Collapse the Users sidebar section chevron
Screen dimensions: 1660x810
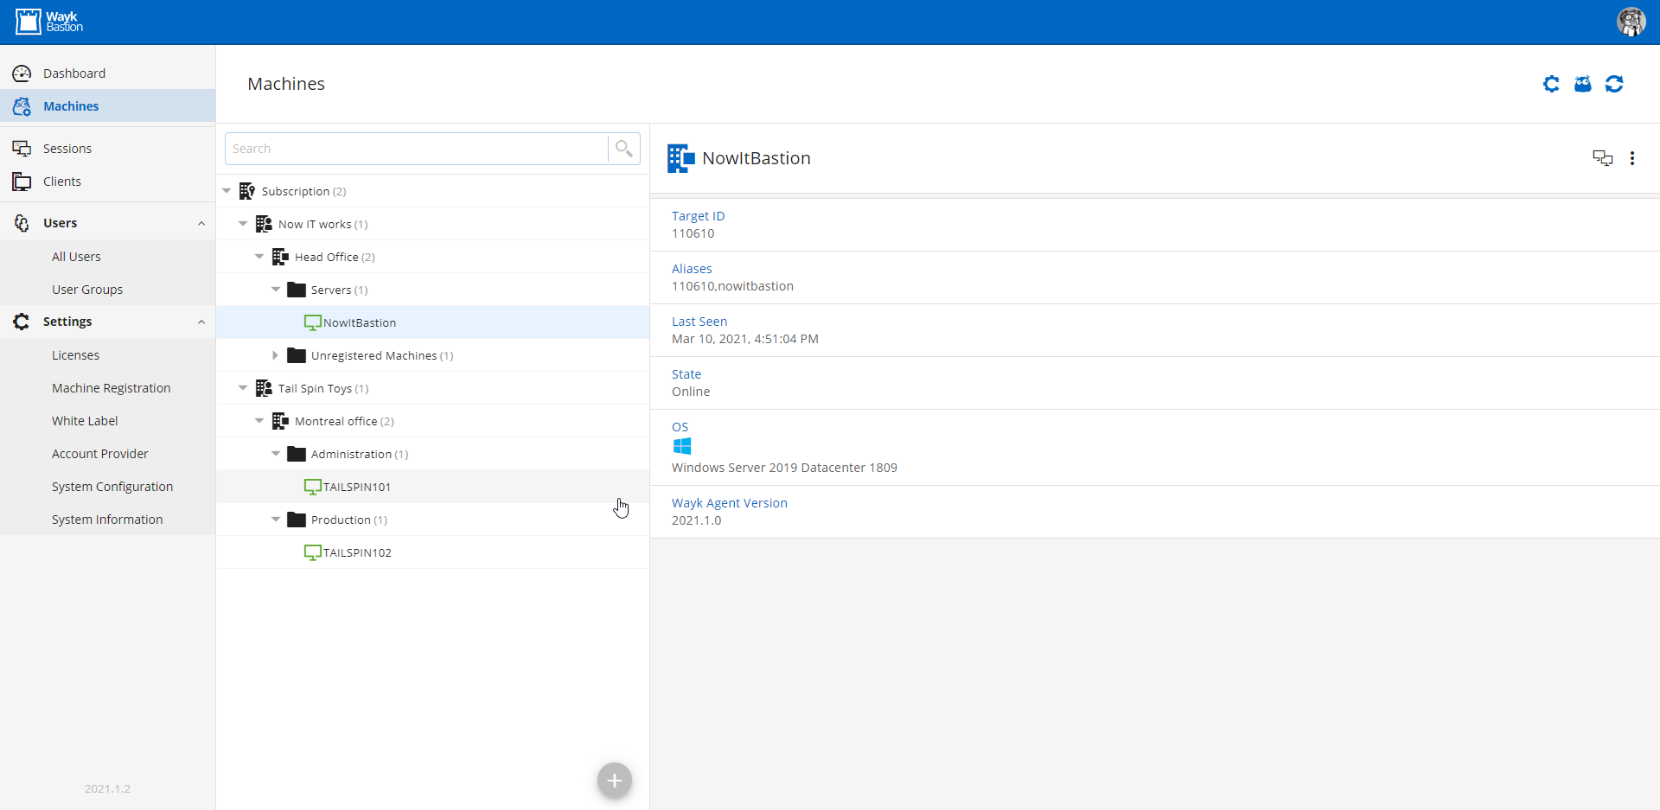point(201,223)
